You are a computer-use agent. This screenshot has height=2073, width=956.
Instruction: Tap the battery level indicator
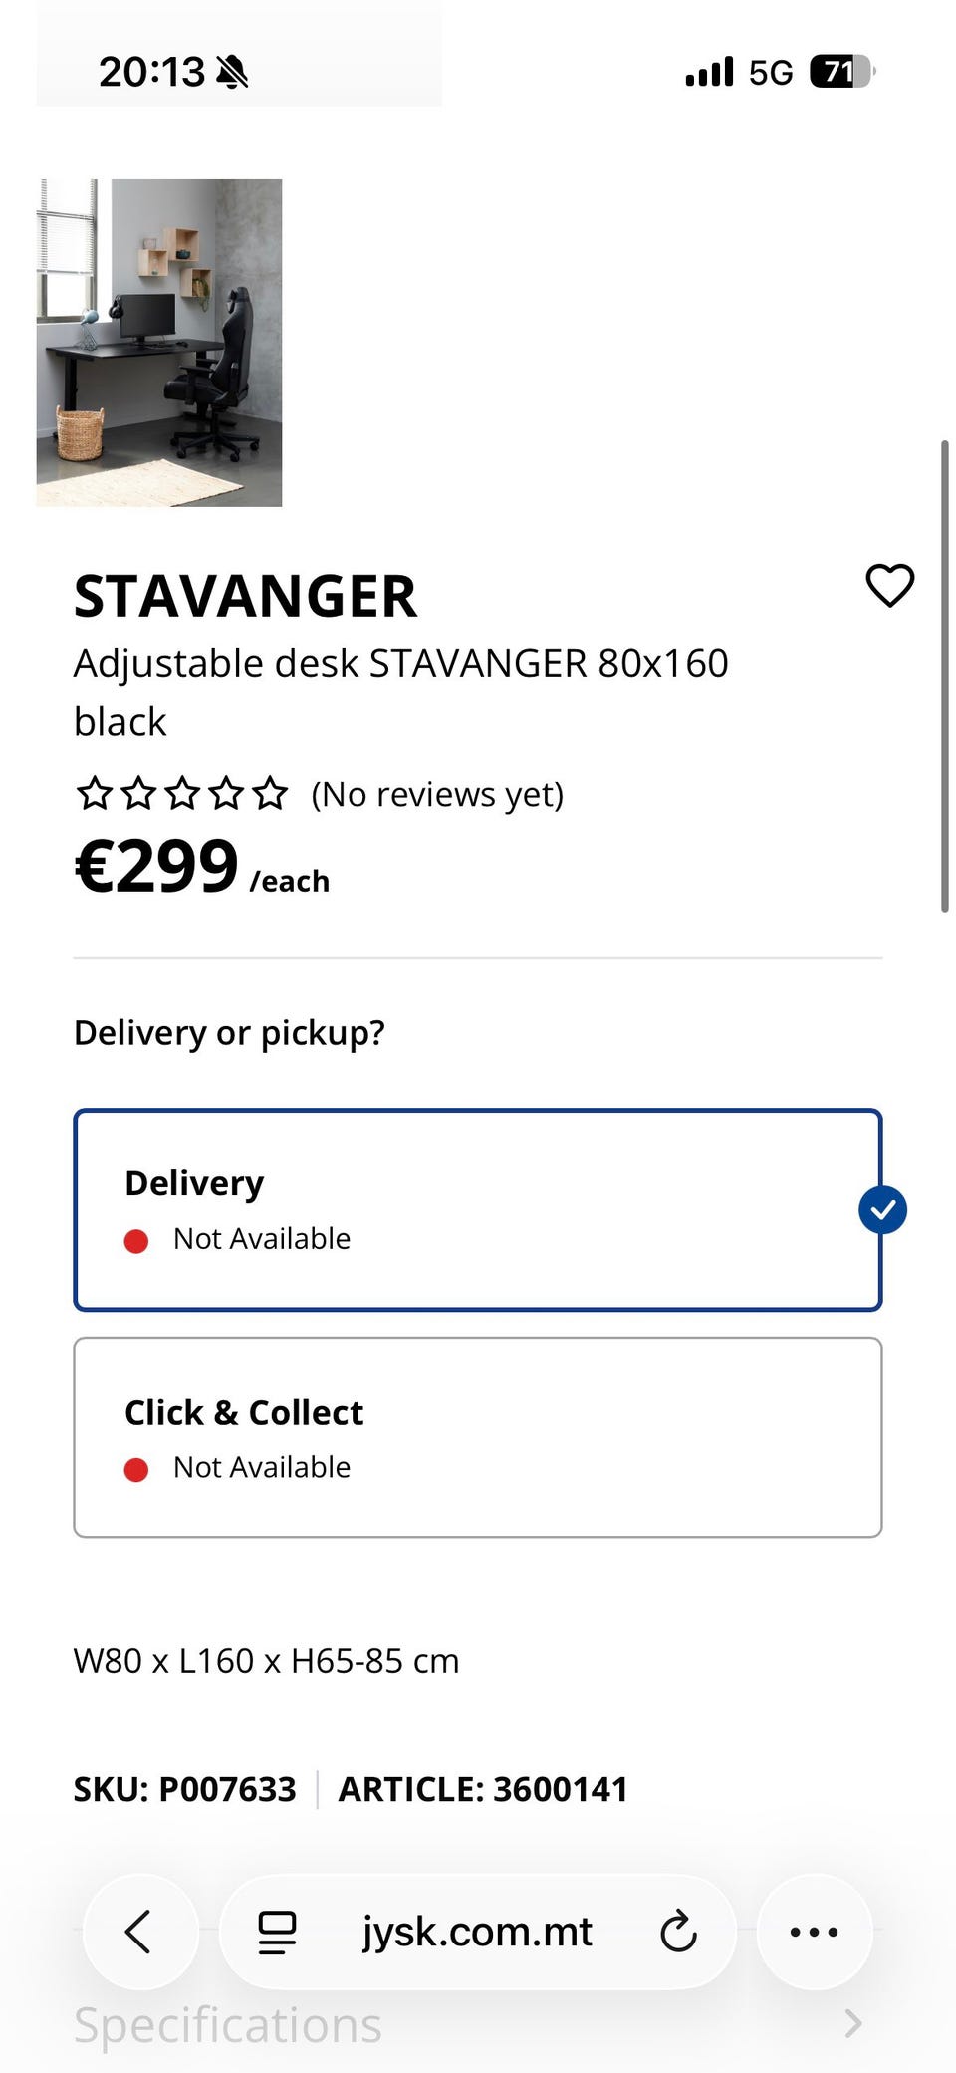pos(841,72)
